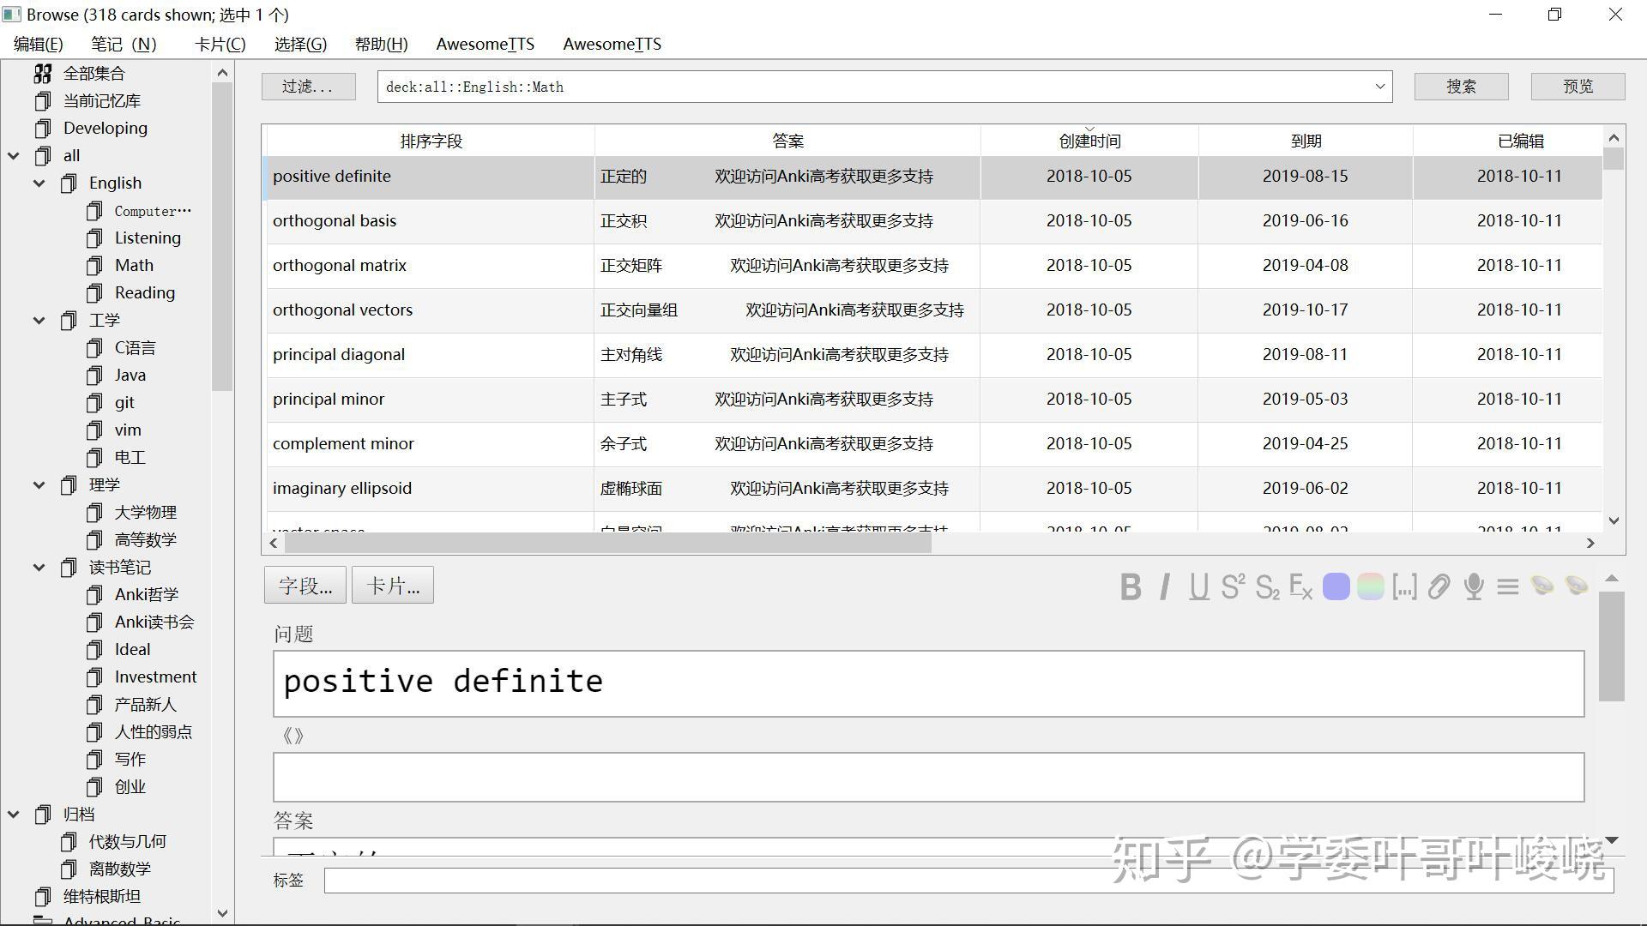Viewport: 1647px width, 926px height.
Task: Click sidebar scroll down arrow
Action: tap(222, 913)
